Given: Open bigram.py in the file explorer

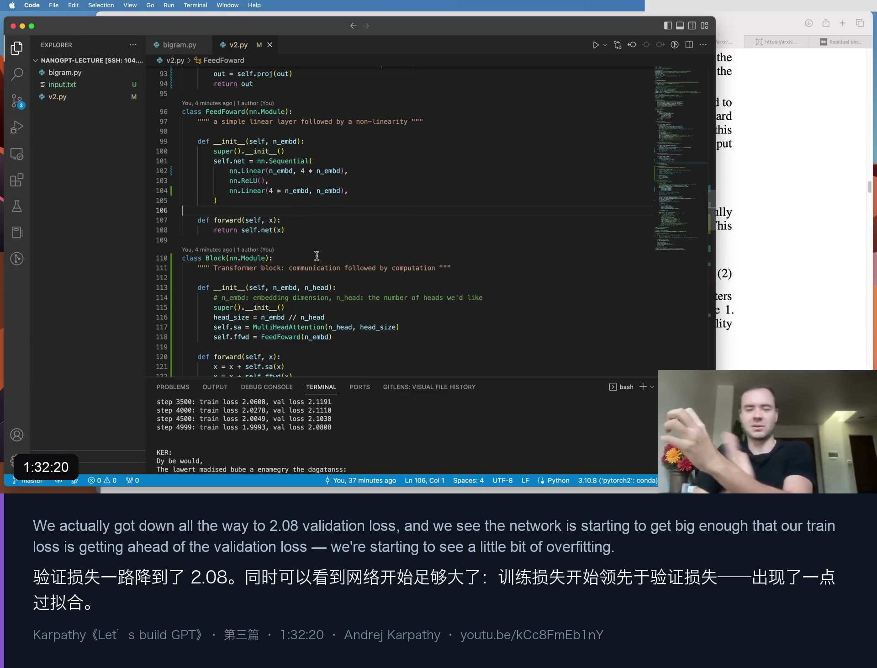Looking at the screenshot, I should tap(88, 73).
